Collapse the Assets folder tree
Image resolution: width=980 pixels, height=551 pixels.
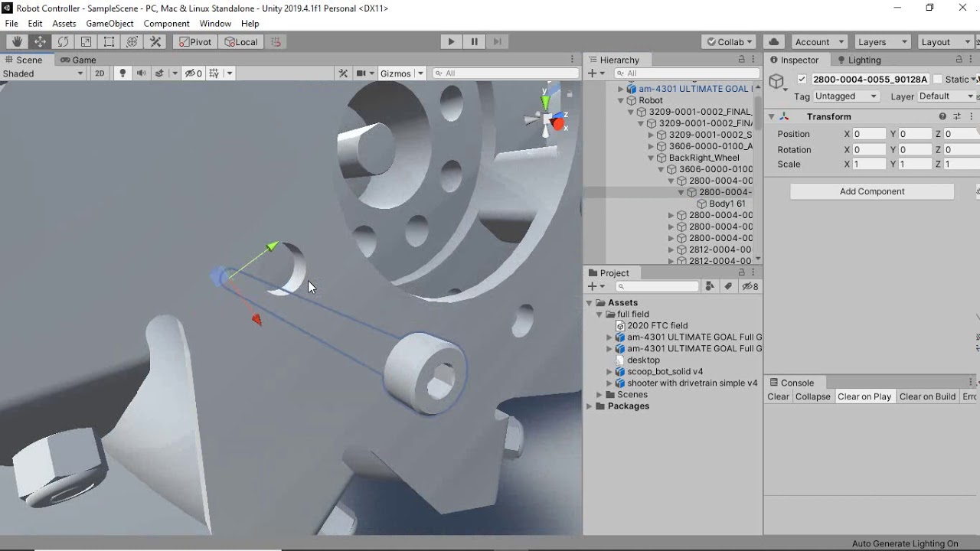pos(590,303)
